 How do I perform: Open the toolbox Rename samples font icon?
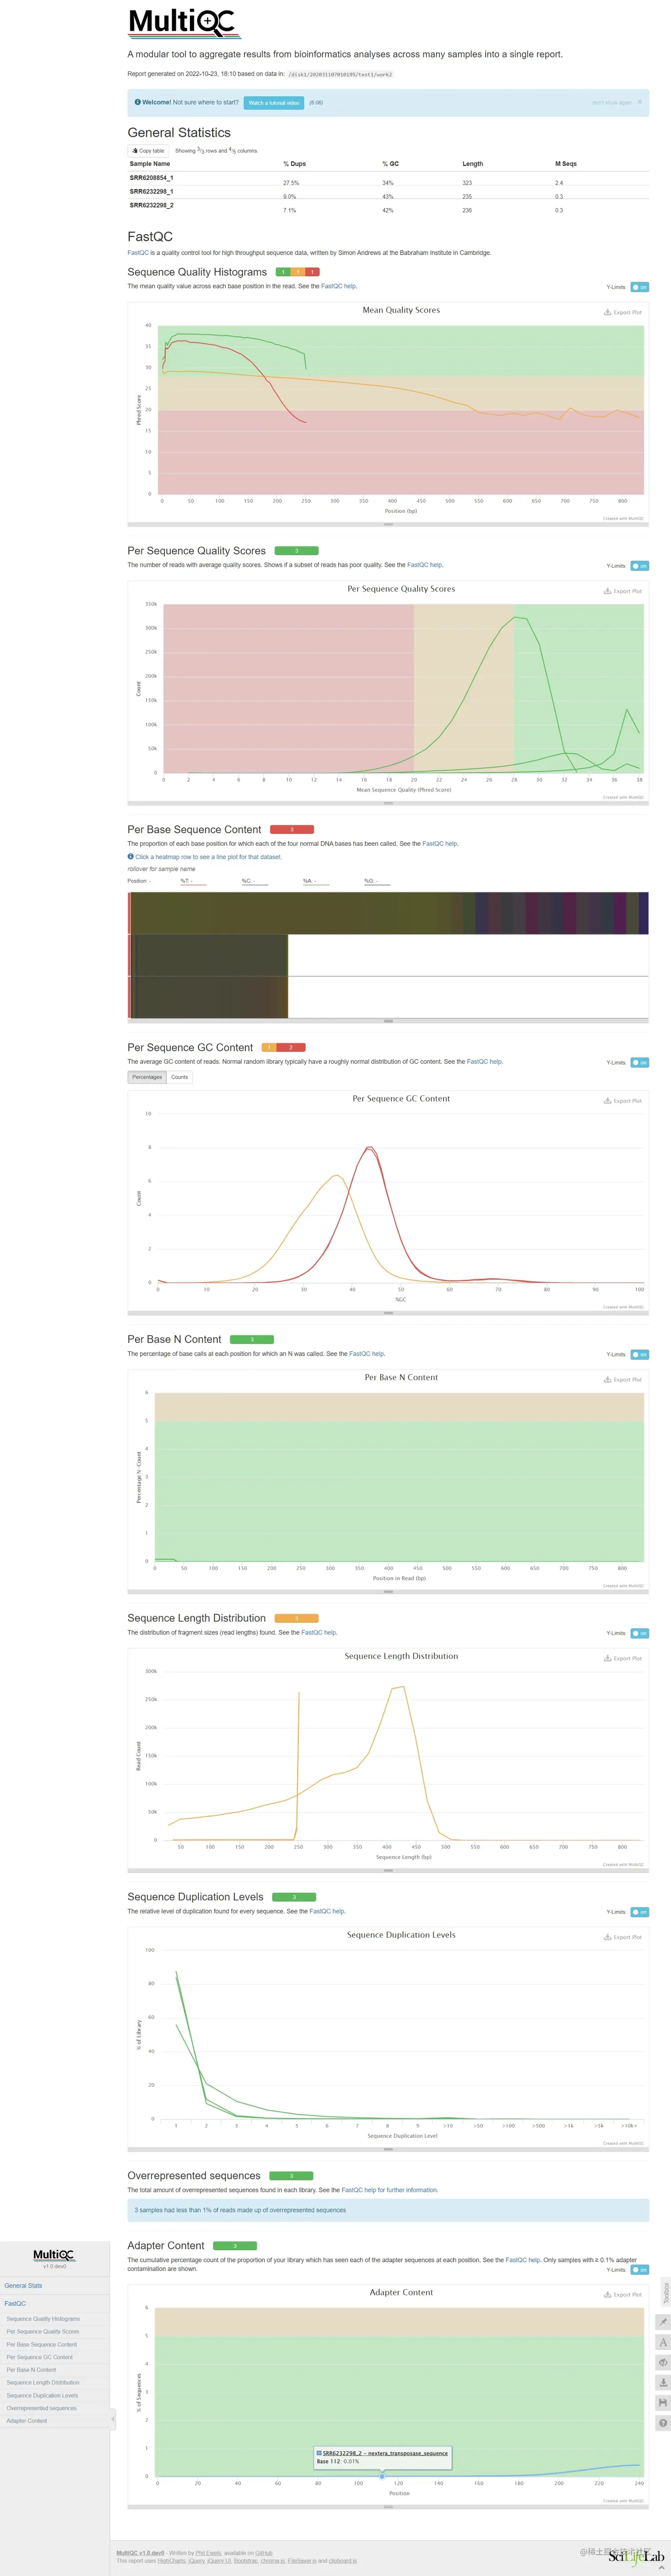tap(662, 2342)
